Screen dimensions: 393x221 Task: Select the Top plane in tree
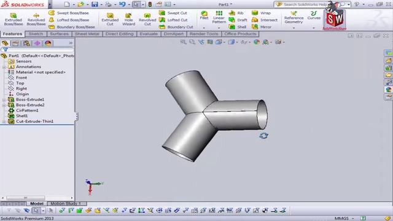[x=20, y=83]
